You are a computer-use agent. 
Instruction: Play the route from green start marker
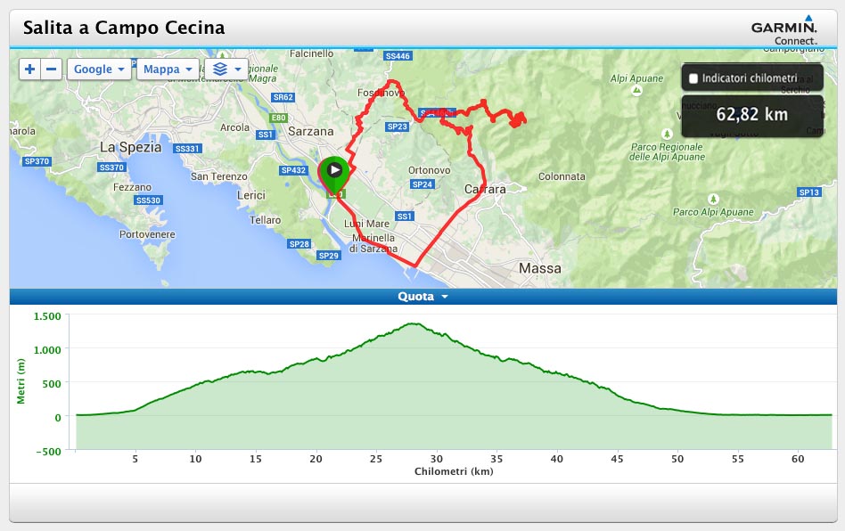(x=334, y=170)
